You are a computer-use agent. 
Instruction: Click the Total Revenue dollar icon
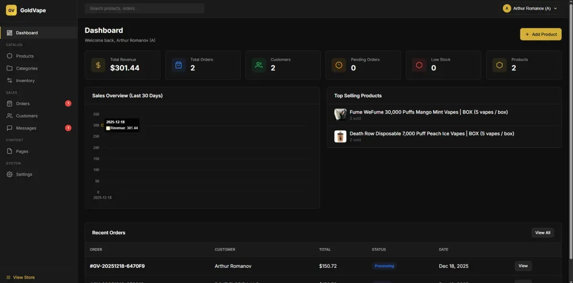coord(98,65)
